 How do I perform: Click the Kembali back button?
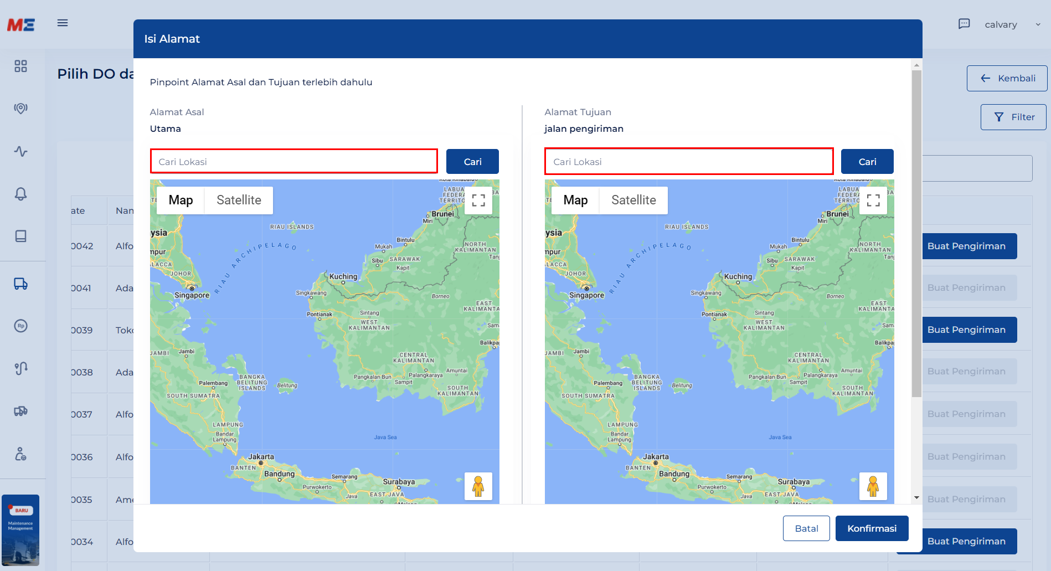pyautogui.click(x=1007, y=78)
